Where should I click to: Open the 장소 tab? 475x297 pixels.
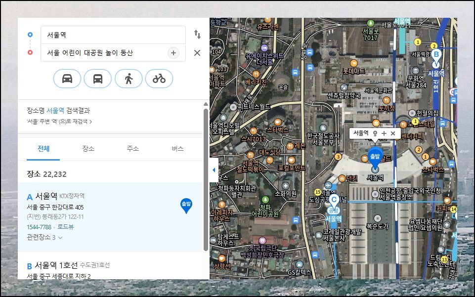click(x=88, y=149)
